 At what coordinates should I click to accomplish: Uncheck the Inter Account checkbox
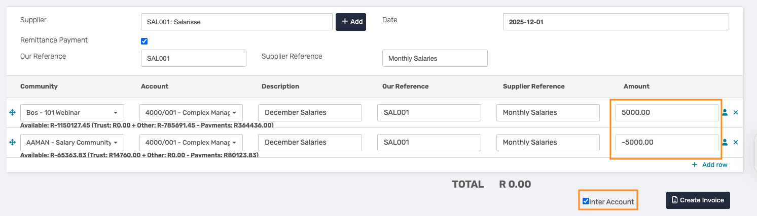tap(586, 201)
